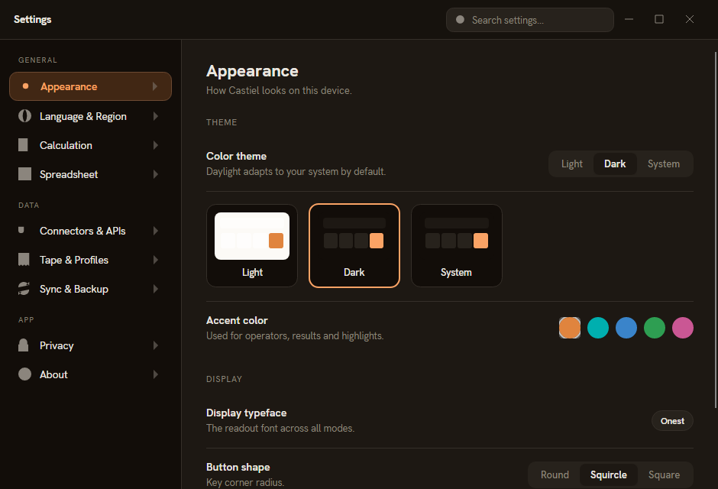718x489 pixels.
Task: Select the pink accent color
Action: [x=683, y=328]
